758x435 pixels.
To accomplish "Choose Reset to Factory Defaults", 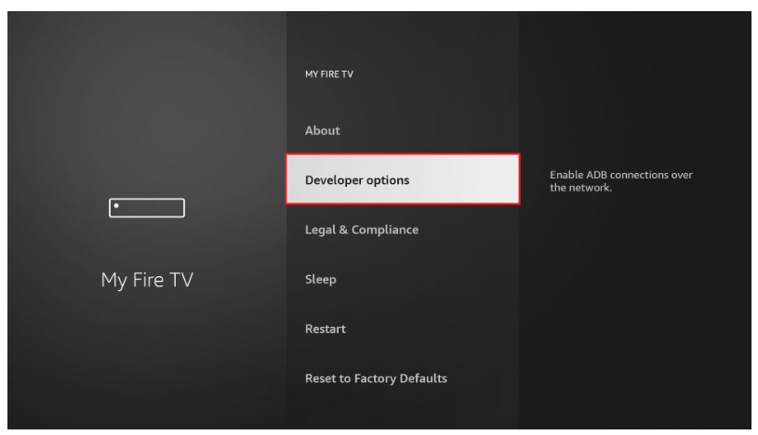I will coord(376,378).
